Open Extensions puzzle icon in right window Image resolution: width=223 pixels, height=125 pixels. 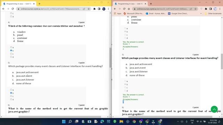(206, 9)
